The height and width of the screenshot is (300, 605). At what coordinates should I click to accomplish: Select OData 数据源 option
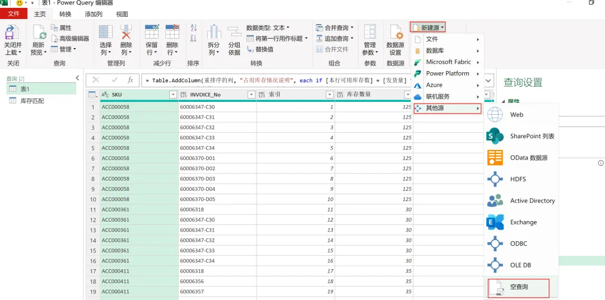point(521,158)
